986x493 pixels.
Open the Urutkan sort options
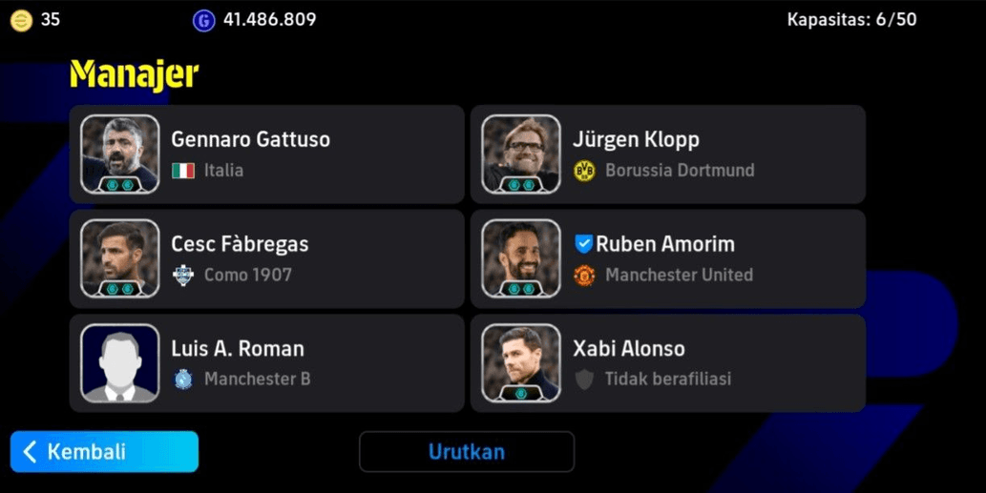click(467, 452)
